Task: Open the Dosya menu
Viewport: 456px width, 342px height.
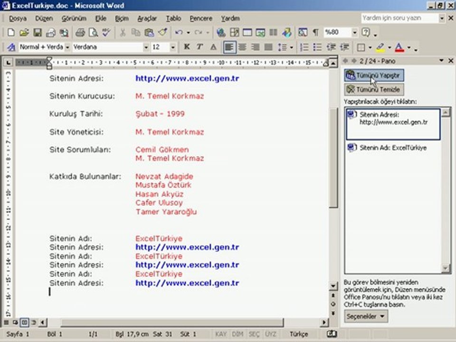Action: tap(18, 19)
